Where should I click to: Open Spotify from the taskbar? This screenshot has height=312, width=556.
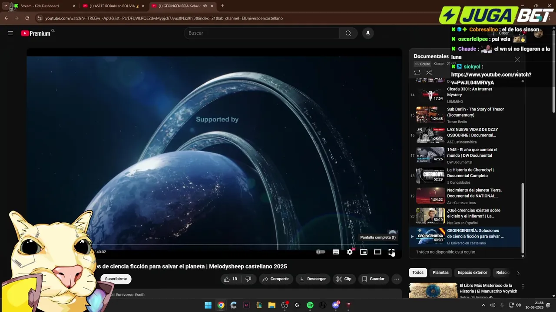310,305
